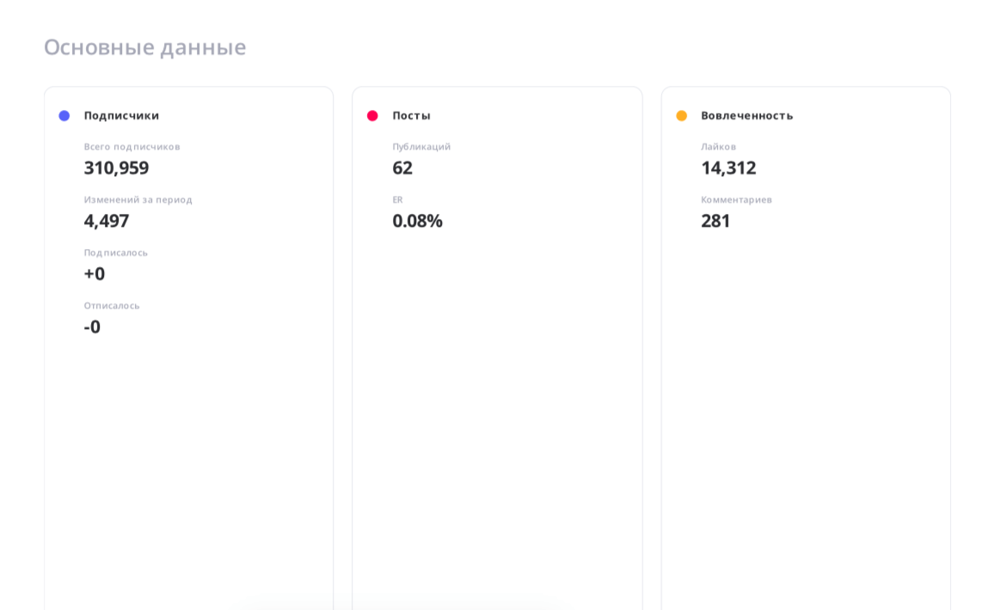Click the Изменений за период label

point(138,200)
